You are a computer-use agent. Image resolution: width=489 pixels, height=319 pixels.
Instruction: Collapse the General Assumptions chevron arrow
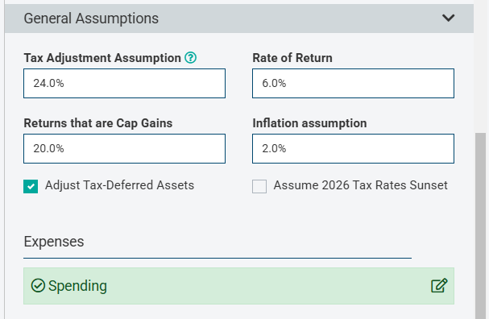448,18
